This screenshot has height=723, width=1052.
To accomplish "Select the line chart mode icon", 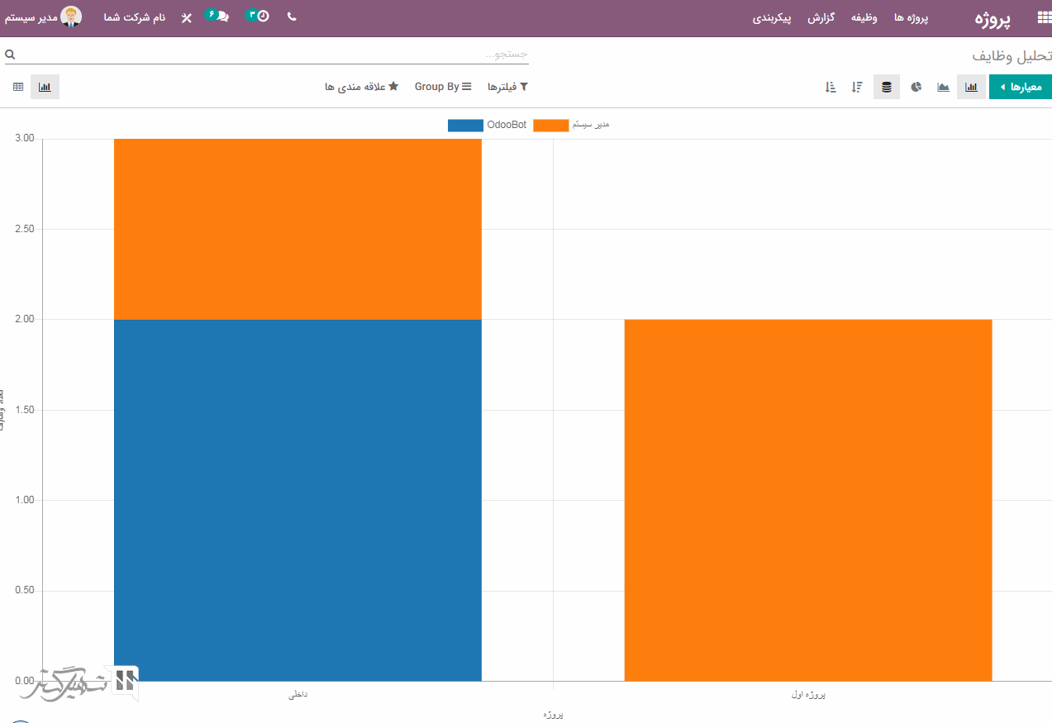I will (943, 87).
